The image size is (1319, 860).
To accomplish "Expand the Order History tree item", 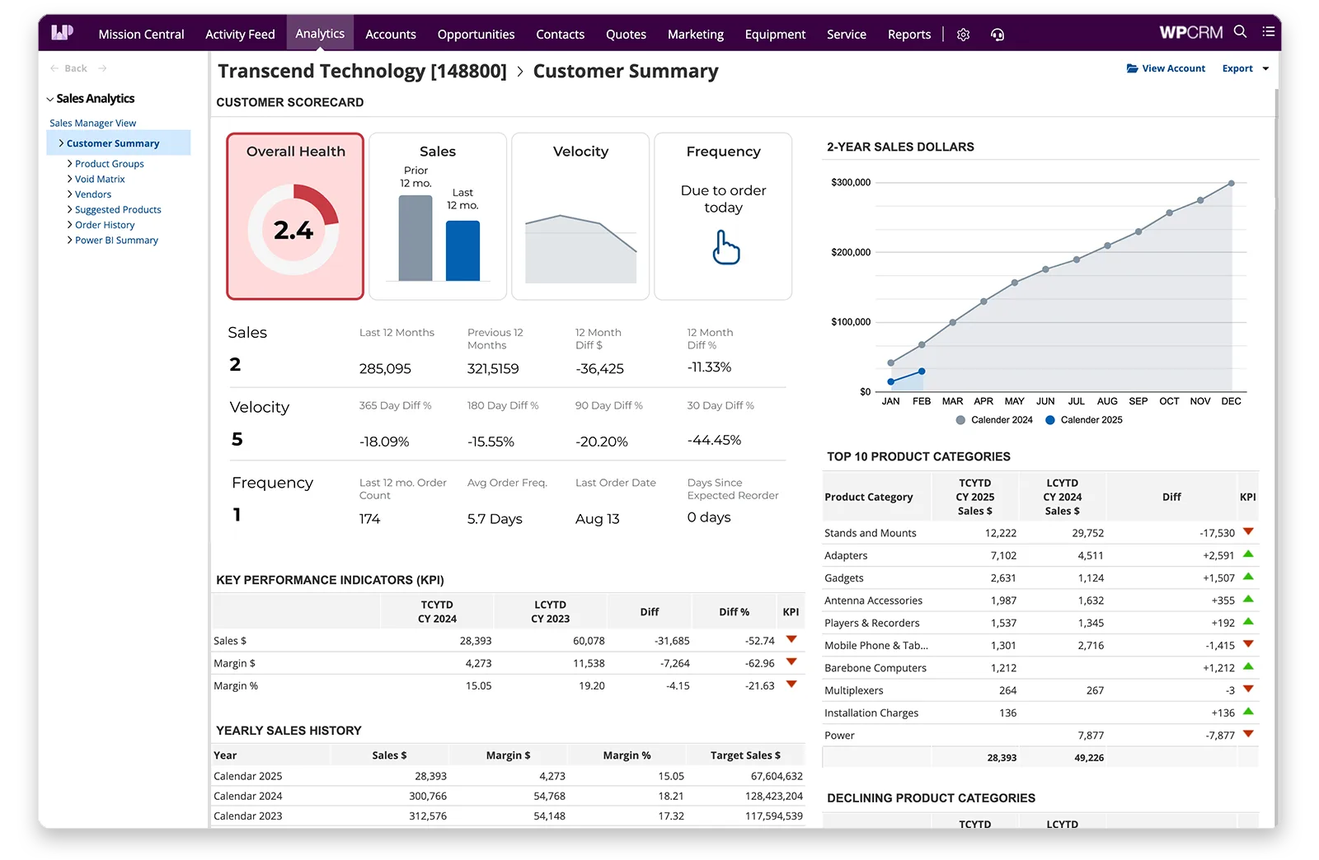I will (70, 225).
